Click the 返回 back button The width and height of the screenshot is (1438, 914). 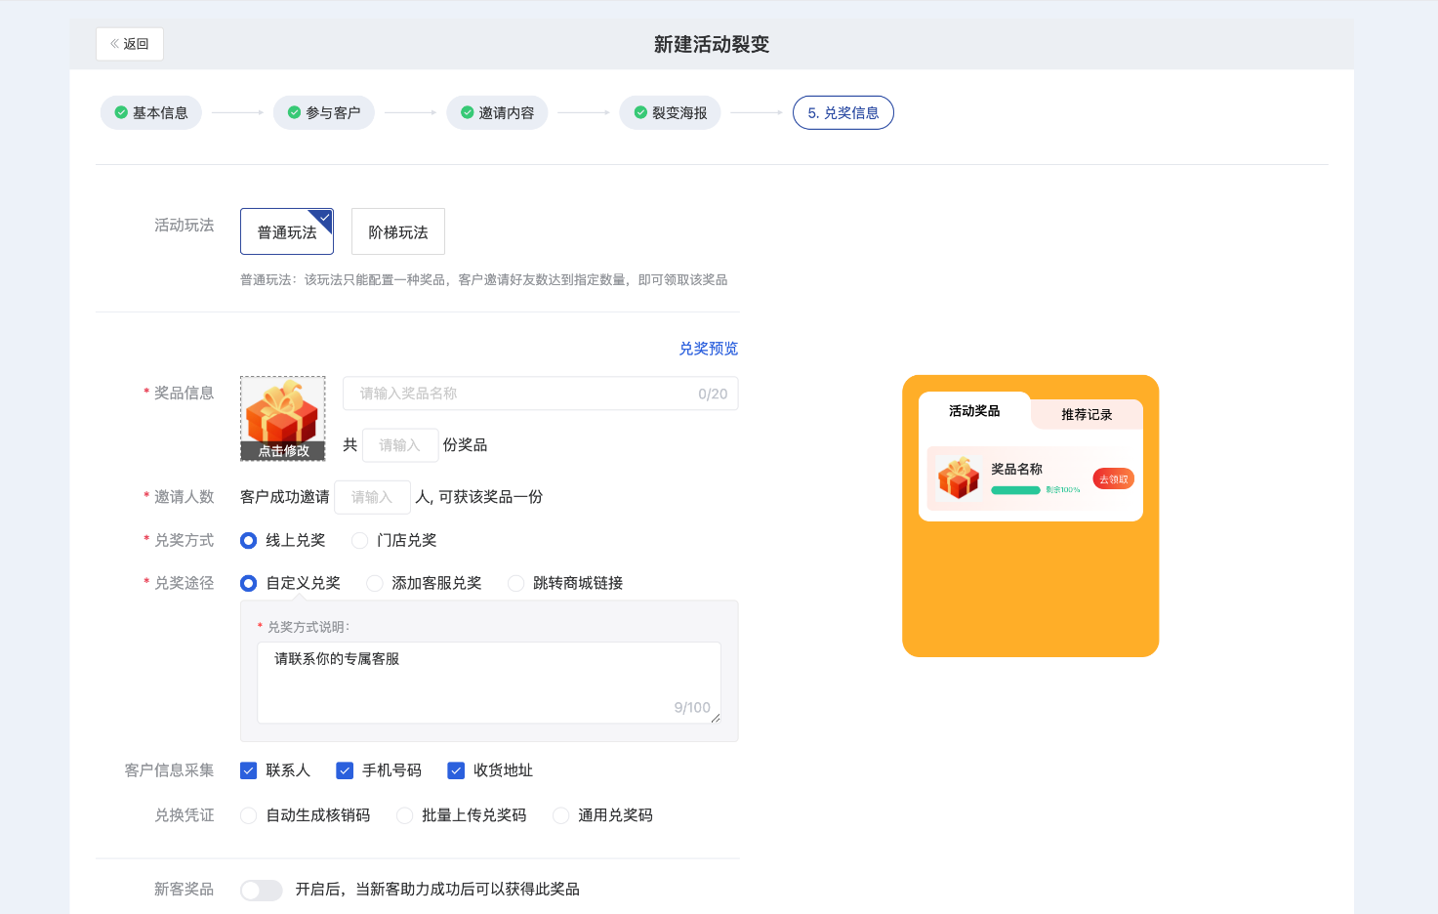coord(130,44)
